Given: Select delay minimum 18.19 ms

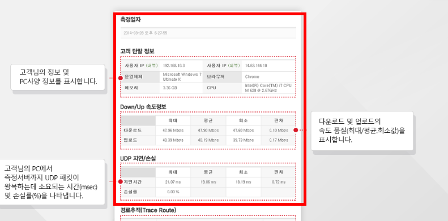Looking at the screenshot, I should point(243,182).
